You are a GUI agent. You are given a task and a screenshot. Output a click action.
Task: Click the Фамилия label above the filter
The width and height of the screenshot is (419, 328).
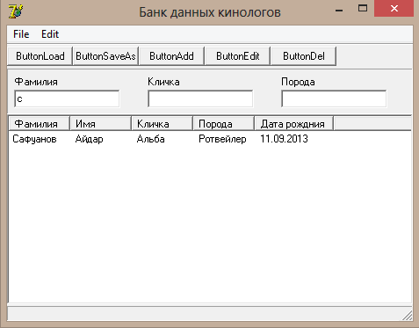pos(36,82)
